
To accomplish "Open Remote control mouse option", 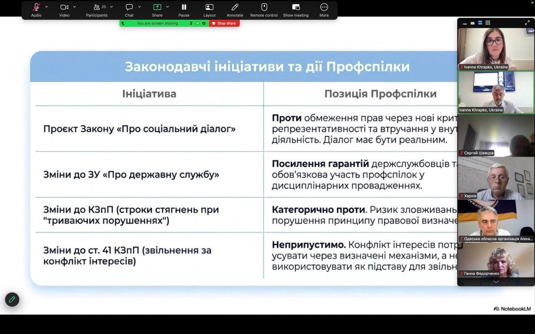I will pyautogui.click(x=264, y=7).
